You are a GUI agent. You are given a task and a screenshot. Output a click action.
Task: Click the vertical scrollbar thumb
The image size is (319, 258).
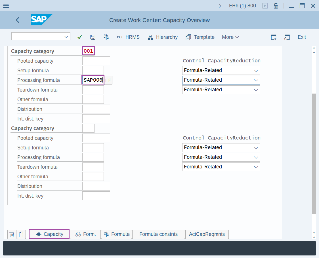(x=314, y=153)
